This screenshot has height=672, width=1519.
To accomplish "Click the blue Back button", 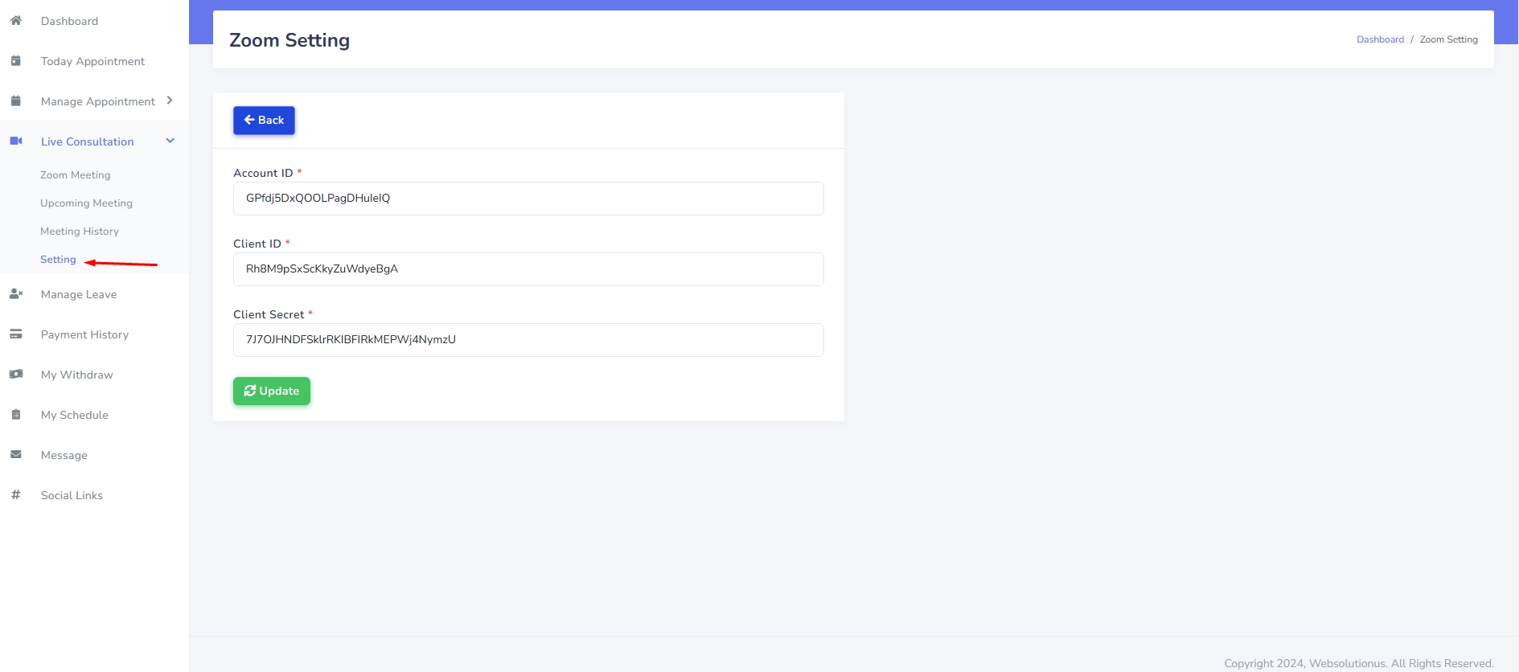I will 264,120.
